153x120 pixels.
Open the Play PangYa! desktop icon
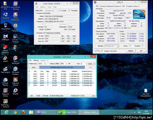(x=5, y=70)
